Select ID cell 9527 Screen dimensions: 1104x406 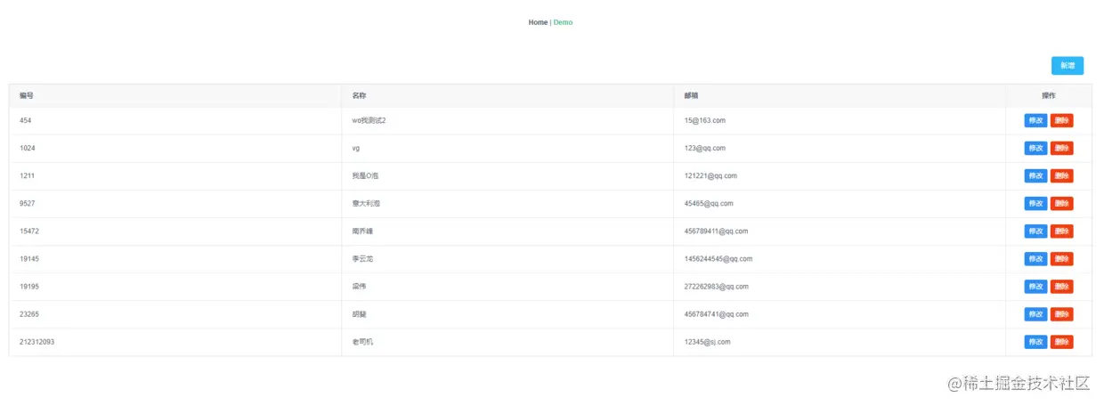pos(175,203)
